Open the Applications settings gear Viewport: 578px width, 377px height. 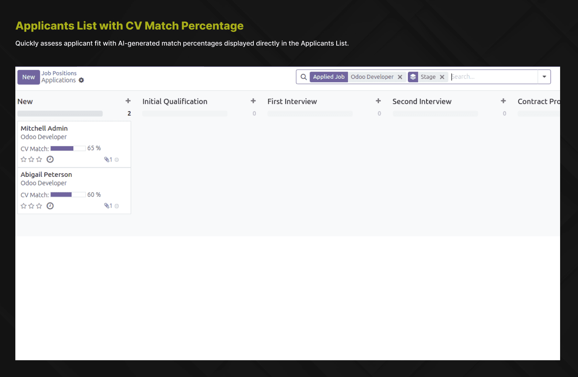point(81,80)
